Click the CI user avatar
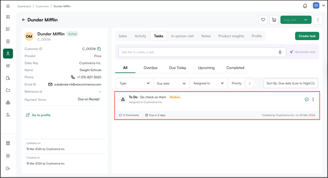Viewport: 328px width, 178px height. pyautogui.click(x=316, y=6)
